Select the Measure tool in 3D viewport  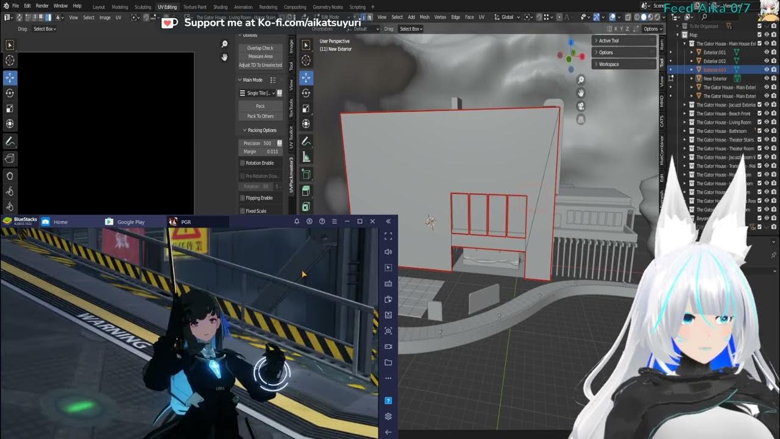[x=307, y=157]
